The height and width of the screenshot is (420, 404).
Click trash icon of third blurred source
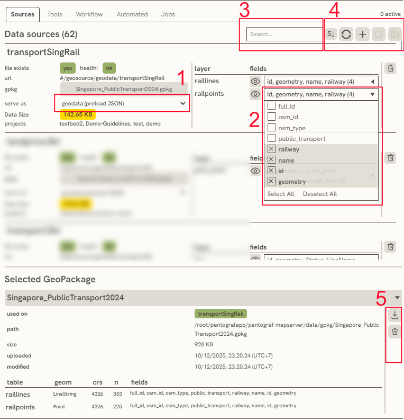click(x=390, y=246)
